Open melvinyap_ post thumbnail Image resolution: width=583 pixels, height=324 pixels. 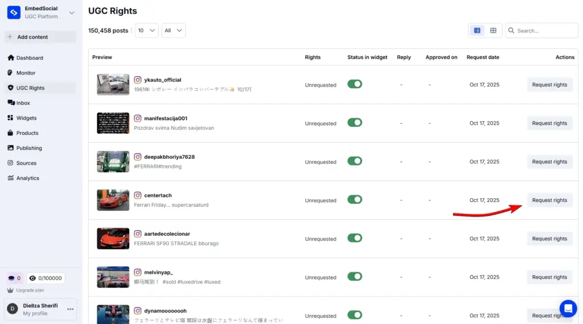point(113,277)
